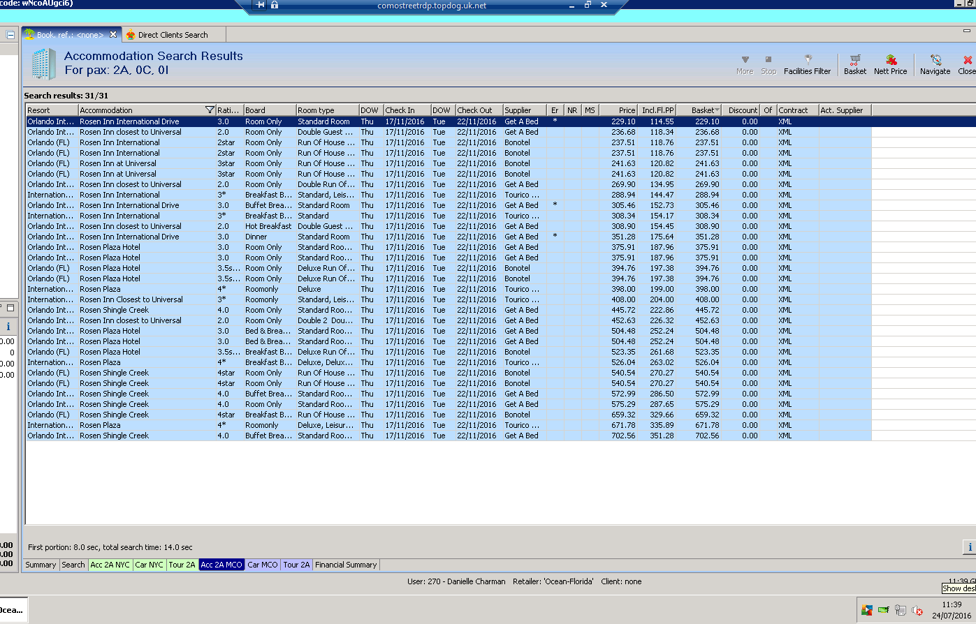Image resolution: width=976 pixels, height=624 pixels.
Task: Select Rosen Inn International Drive Dinner row
Action: [449, 237]
